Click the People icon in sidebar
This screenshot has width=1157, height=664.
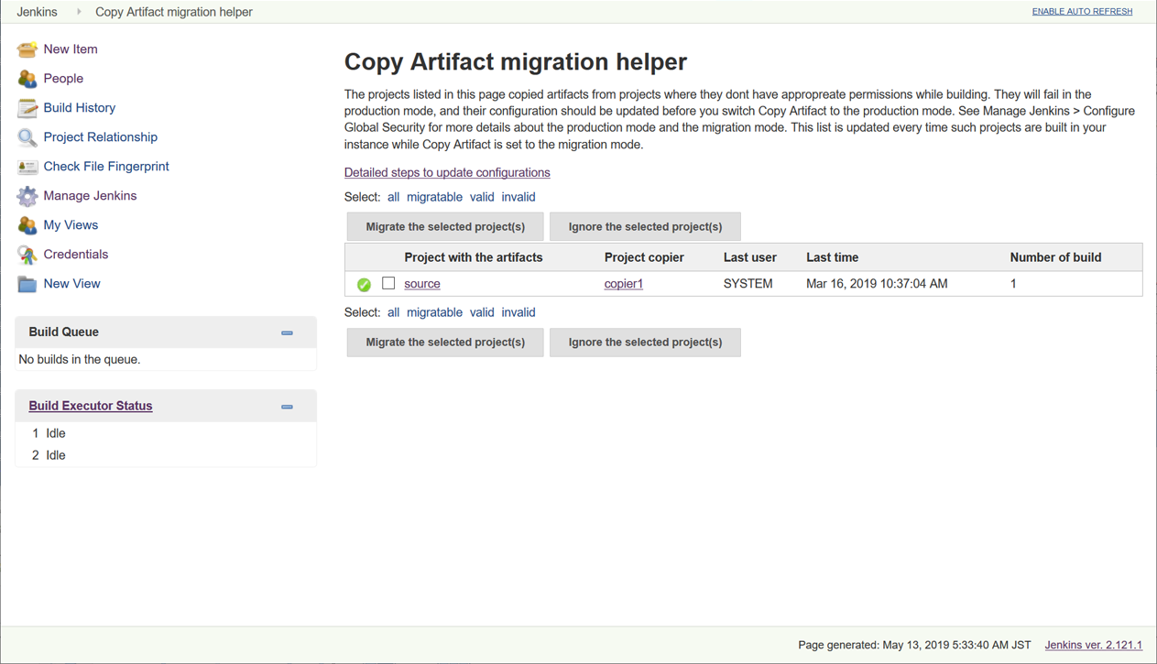click(27, 79)
